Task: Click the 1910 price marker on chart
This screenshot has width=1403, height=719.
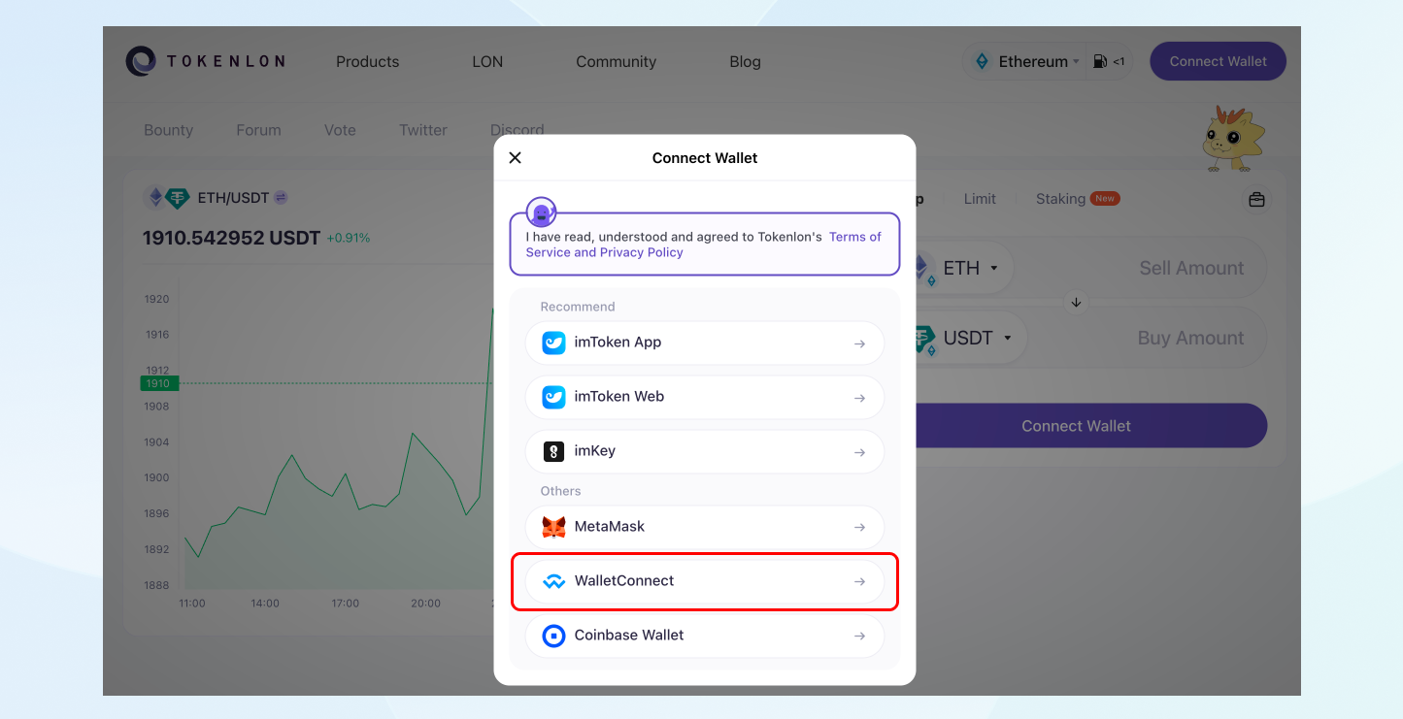Action: click(x=157, y=383)
